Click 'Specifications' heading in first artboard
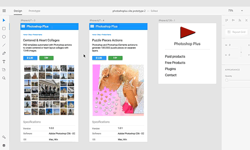Viewport: 250px width, 150px height. point(32,122)
